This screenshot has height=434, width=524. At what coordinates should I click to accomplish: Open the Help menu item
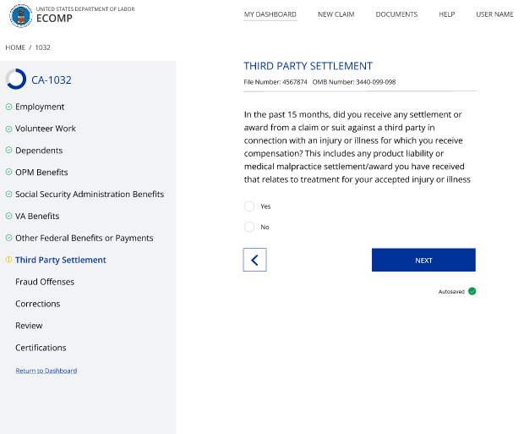[x=447, y=14]
